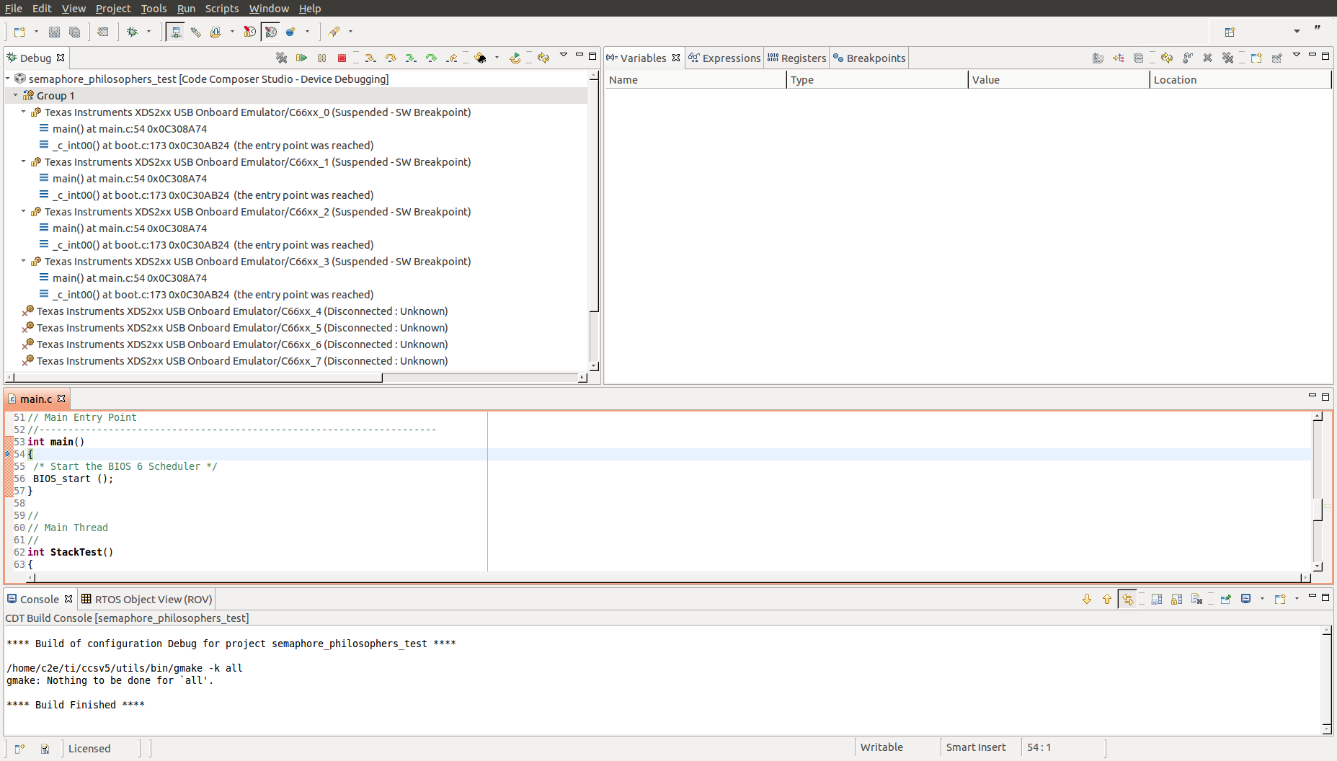Click the Debug view horizontal scrollbar thumb

[198, 378]
